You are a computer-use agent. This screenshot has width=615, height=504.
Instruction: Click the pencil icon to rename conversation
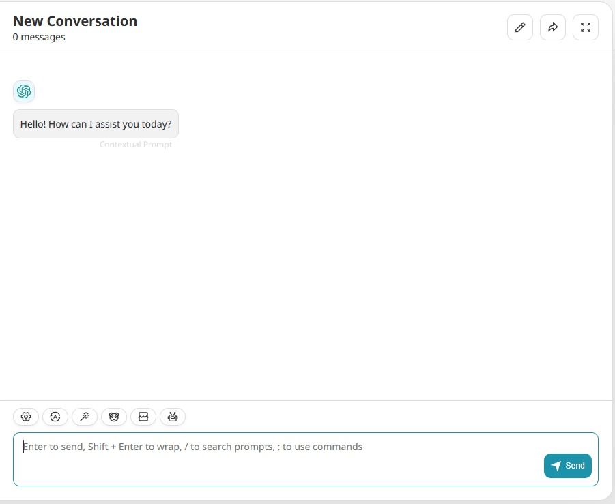[519, 27]
